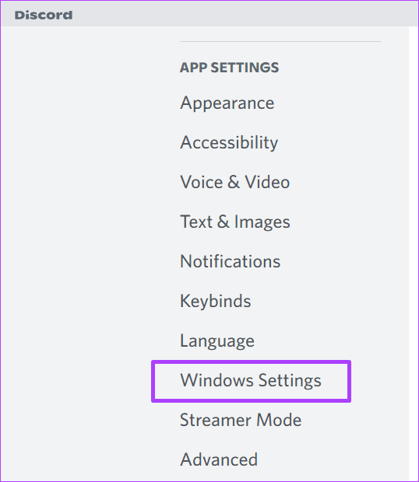Go to Text & Images settings
This screenshot has height=482, width=419.
point(235,222)
